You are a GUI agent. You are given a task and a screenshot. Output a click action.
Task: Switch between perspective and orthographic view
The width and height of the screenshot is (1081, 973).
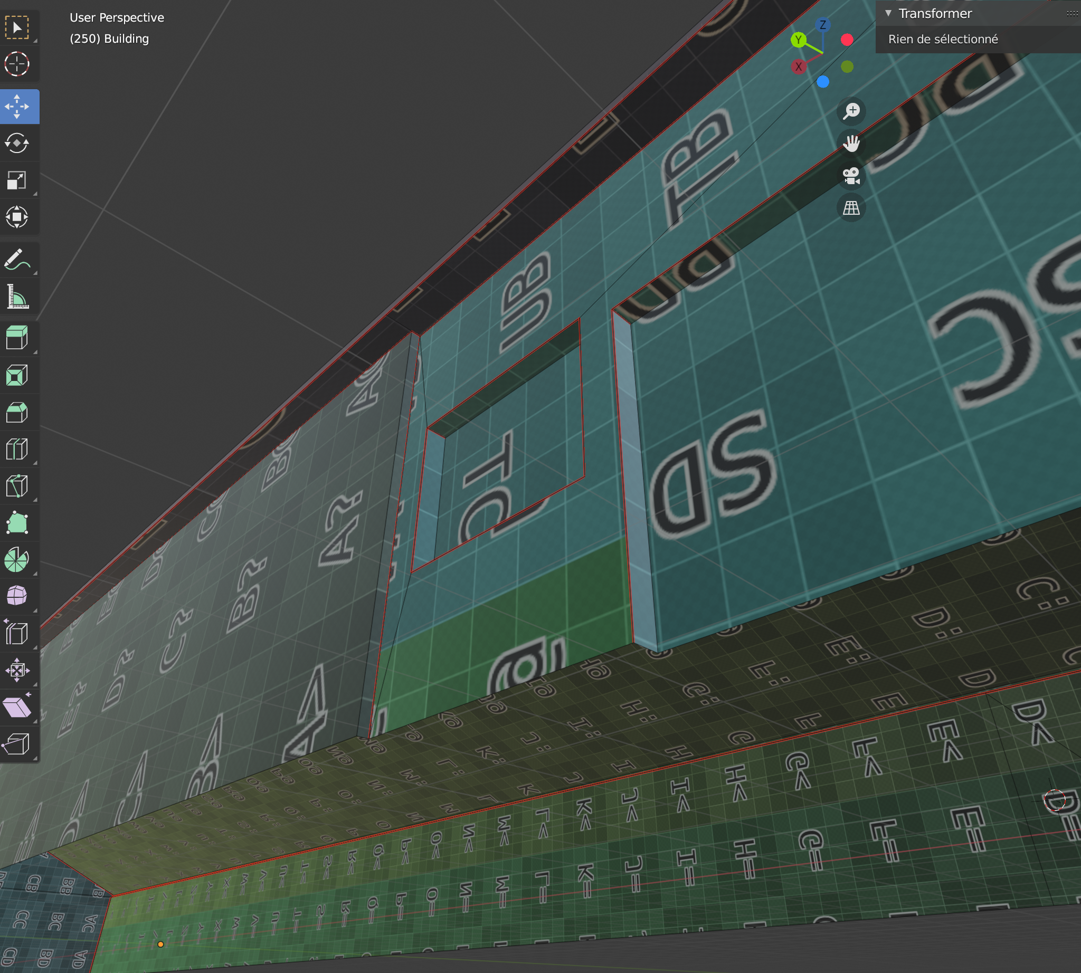tap(851, 207)
